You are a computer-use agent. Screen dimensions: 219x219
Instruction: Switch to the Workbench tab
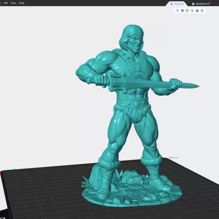click(x=201, y=4)
